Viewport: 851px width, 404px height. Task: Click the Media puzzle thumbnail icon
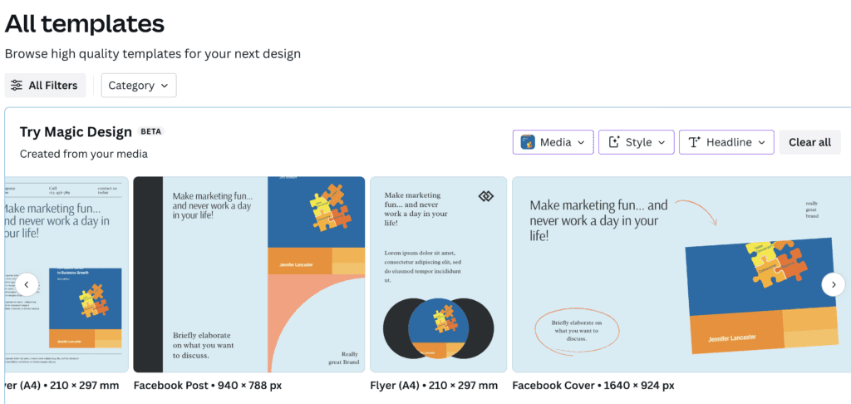pyautogui.click(x=528, y=142)
